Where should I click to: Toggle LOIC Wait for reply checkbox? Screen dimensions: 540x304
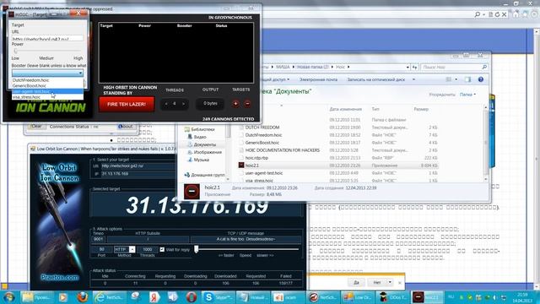[x=162, y=249]
